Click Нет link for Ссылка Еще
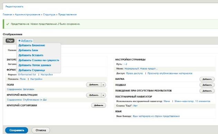This screenshot has width=218, height=134. [135, 106]
